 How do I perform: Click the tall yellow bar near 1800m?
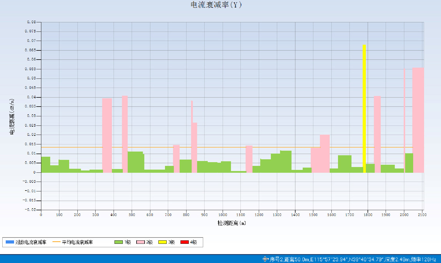tap(364, 109)
